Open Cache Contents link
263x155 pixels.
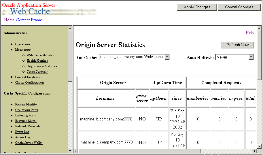click(x=37, y=72)
